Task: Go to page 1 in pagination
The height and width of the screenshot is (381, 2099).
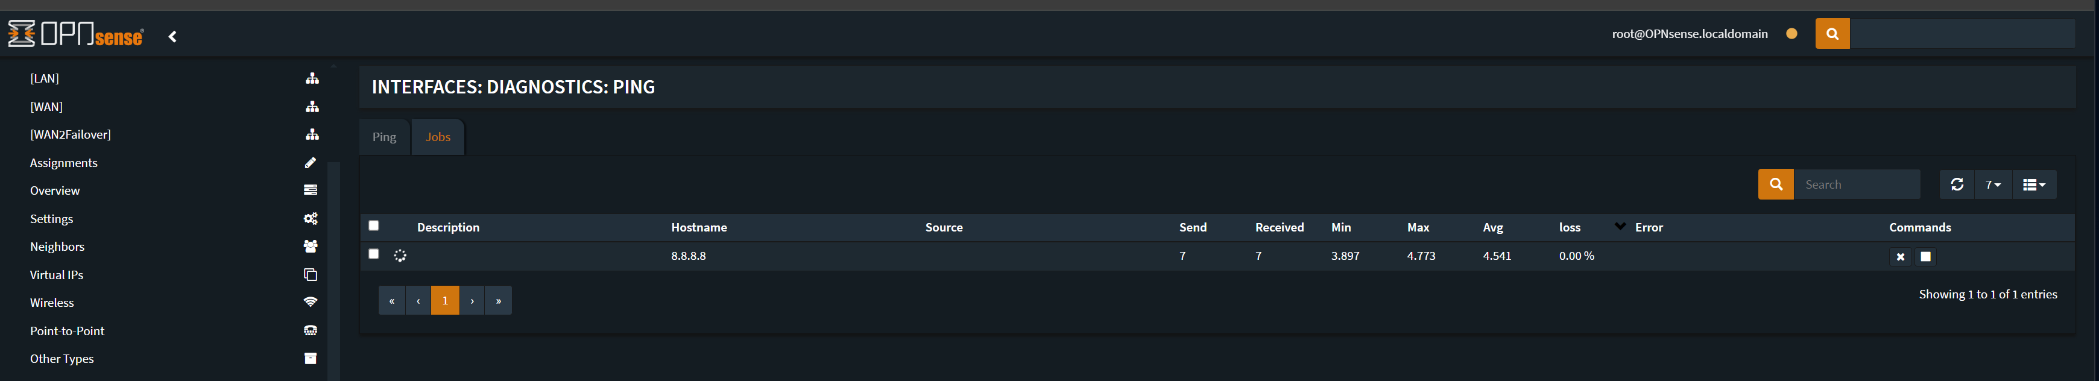Action: 445,300
